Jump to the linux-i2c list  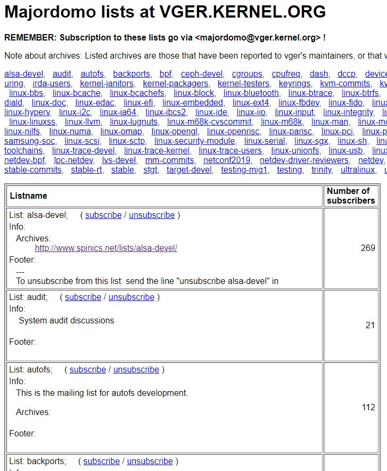[75, 112]
